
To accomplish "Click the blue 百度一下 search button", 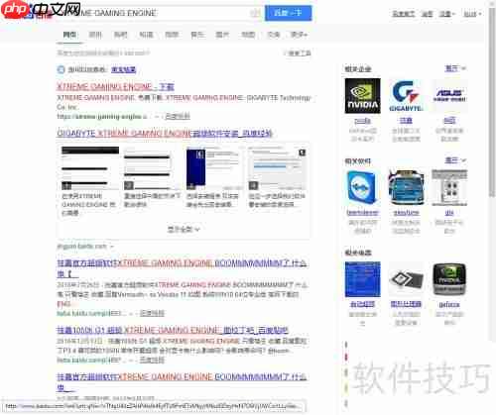I will (x=288, y=13).
